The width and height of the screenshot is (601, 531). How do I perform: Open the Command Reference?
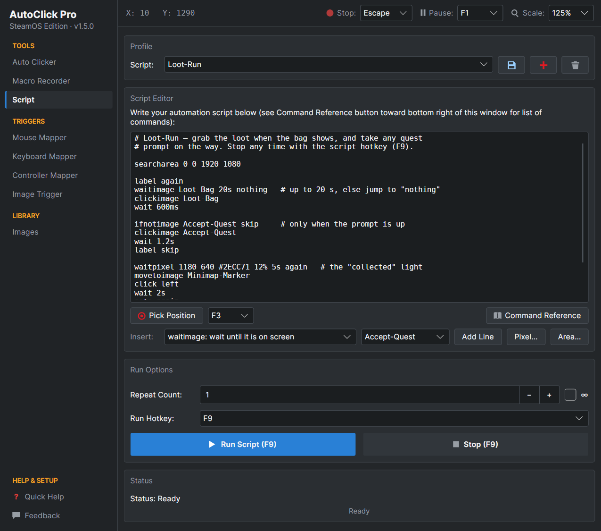click(537, 316)
